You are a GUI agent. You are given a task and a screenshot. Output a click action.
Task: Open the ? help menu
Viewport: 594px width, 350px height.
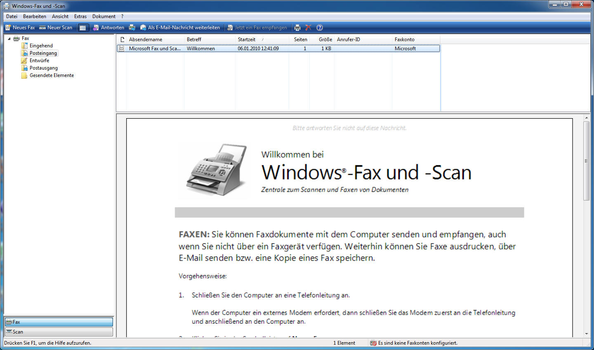coord(122,16)
